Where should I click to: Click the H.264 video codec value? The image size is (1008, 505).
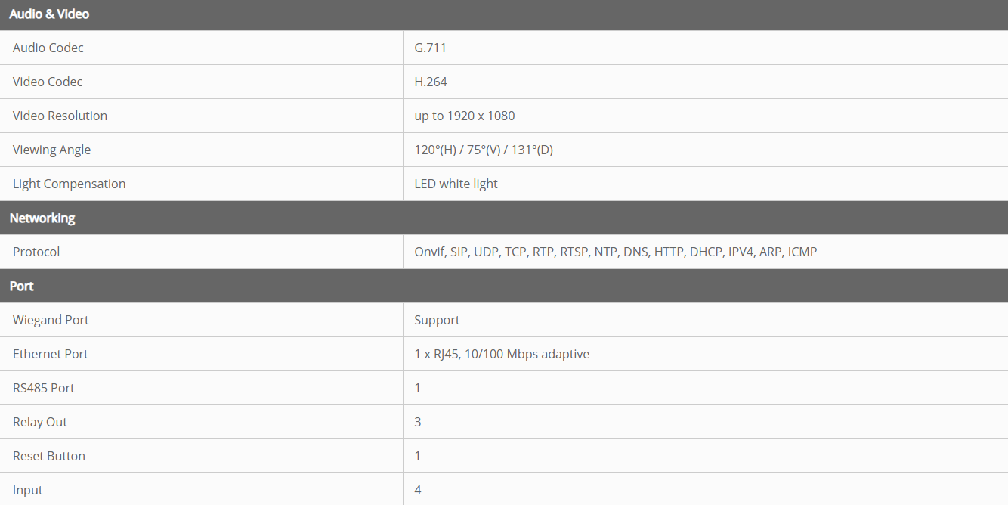pos(431,82)
